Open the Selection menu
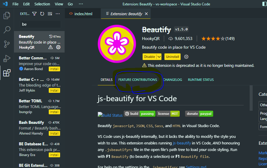 click(42, 4)
